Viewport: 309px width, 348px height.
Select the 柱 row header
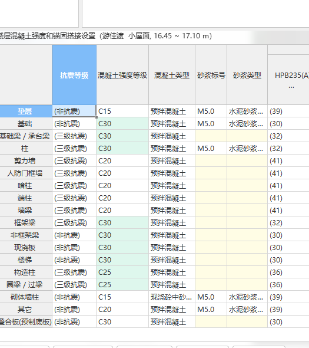tap(26, 149)
